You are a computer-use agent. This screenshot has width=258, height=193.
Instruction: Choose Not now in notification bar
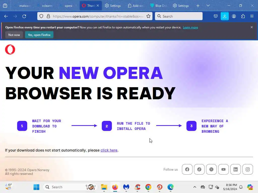pyautogui.click(x=14, y=35)
